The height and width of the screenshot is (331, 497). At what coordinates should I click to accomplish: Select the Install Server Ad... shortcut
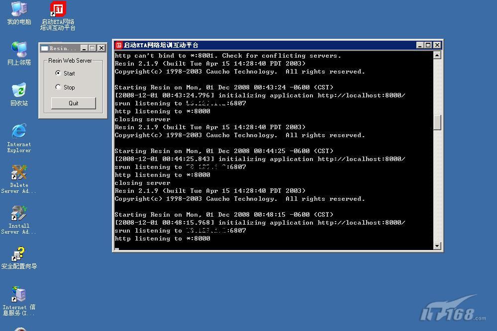(x=19, y=214)
